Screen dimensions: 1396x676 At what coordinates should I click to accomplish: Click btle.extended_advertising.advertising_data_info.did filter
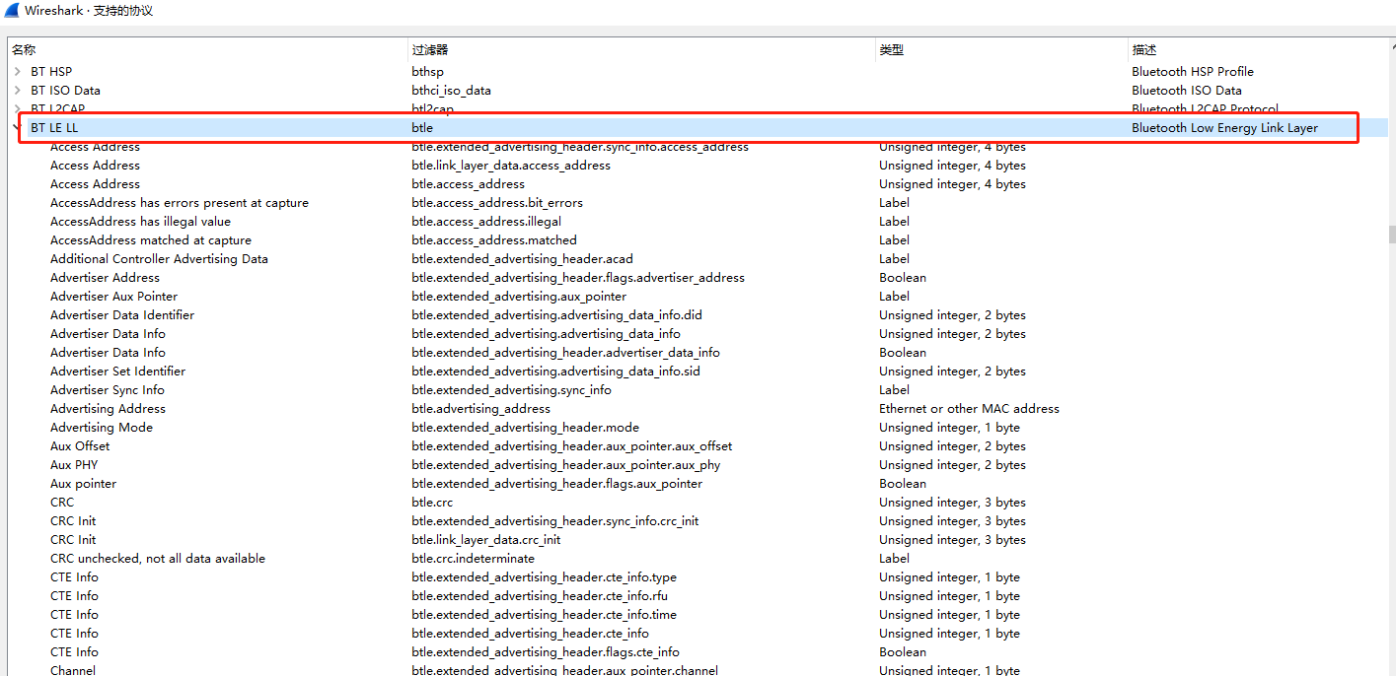pos(556,315)
